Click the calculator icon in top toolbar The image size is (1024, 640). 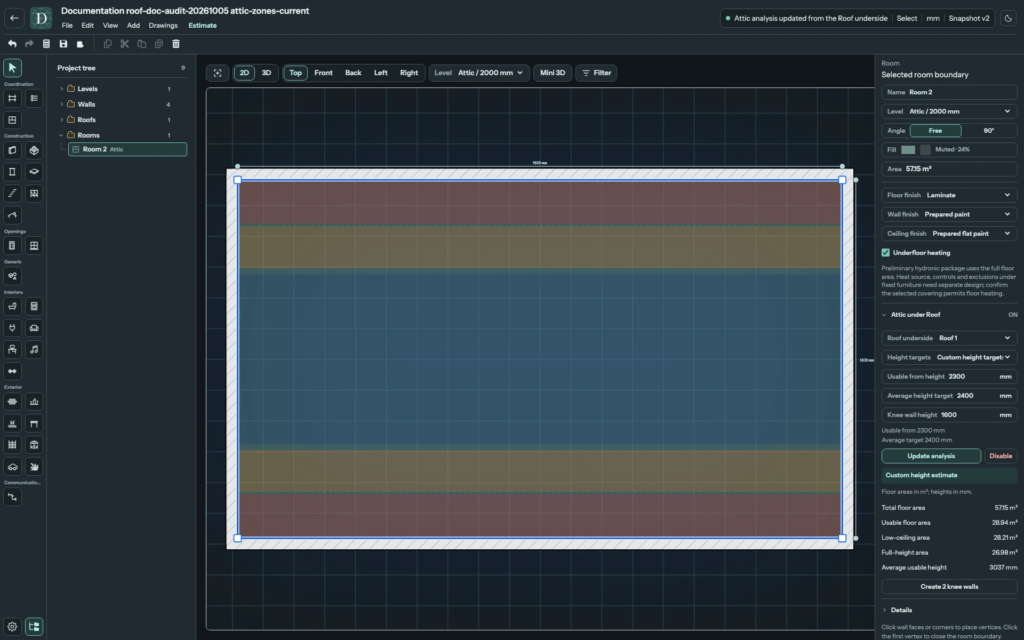(46, 44)
